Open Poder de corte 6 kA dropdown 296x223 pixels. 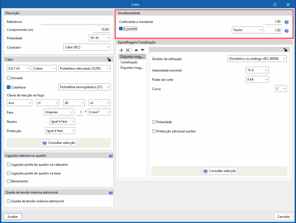click(x=257, y=79)
